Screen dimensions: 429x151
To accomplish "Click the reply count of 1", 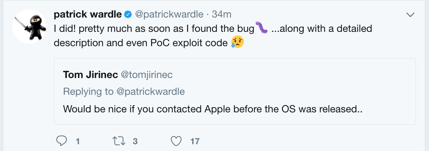I will click(x=77, y=141).
